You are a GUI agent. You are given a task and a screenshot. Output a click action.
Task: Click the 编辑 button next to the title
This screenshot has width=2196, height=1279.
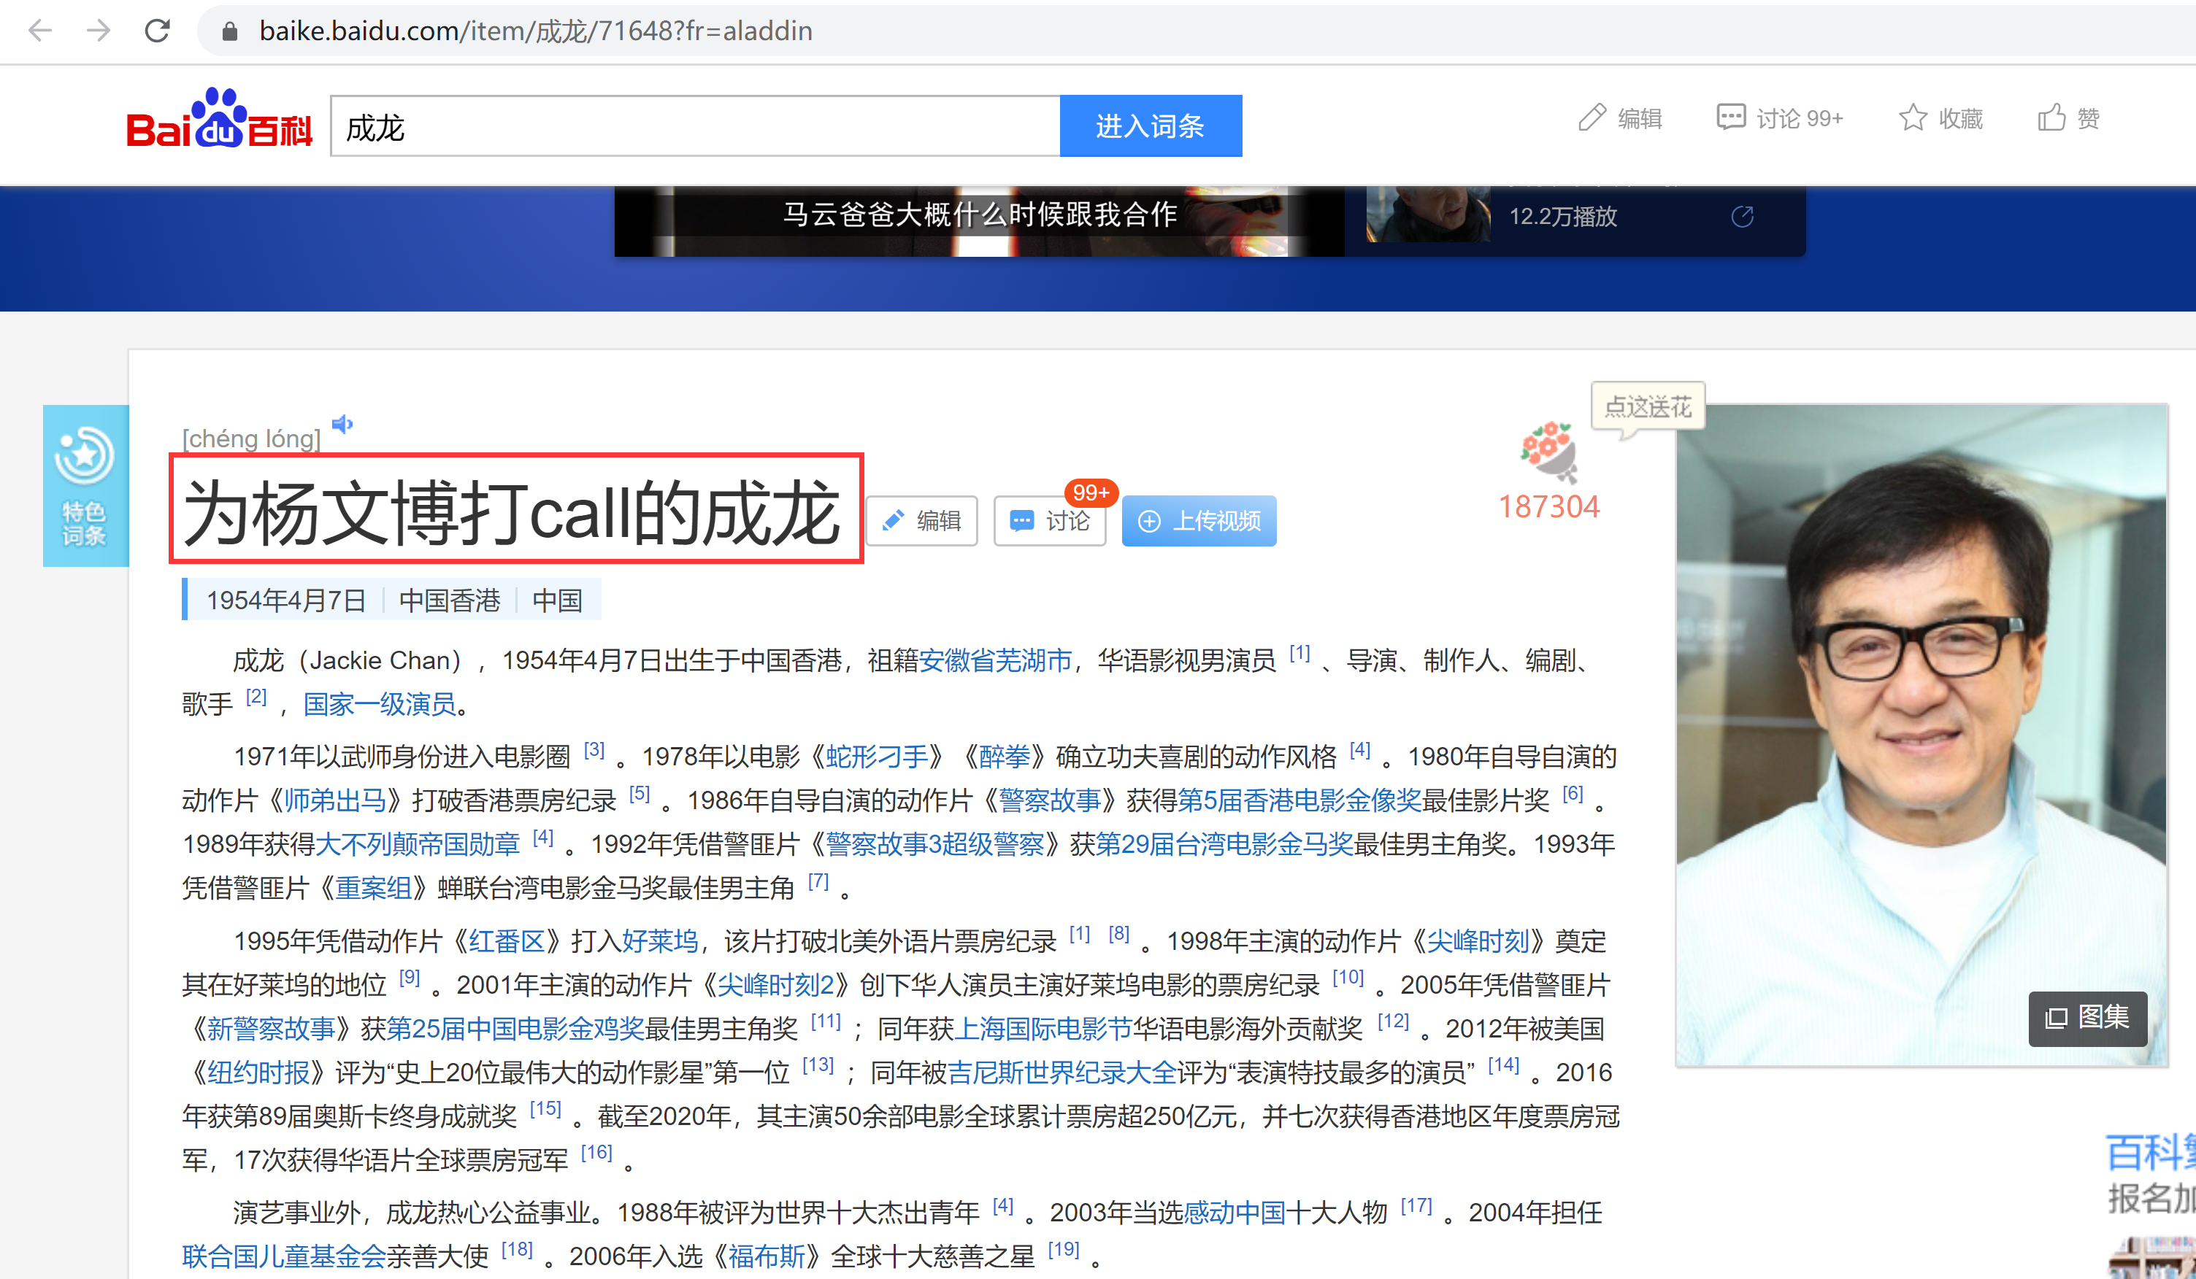tap(922, 521)
